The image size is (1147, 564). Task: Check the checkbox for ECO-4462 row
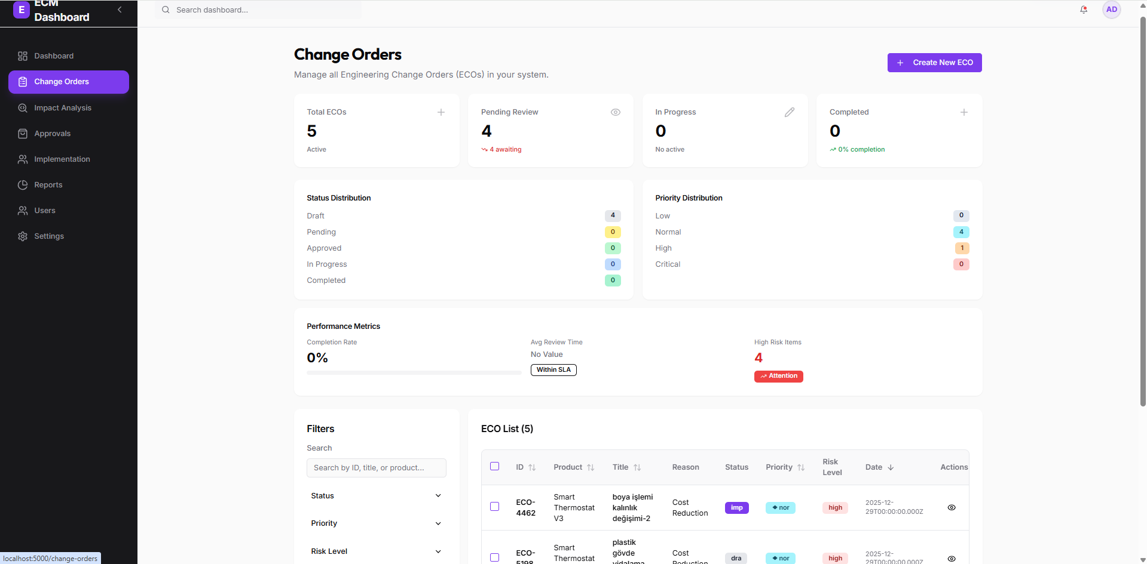pyautogui.click(x=494, y=506)
